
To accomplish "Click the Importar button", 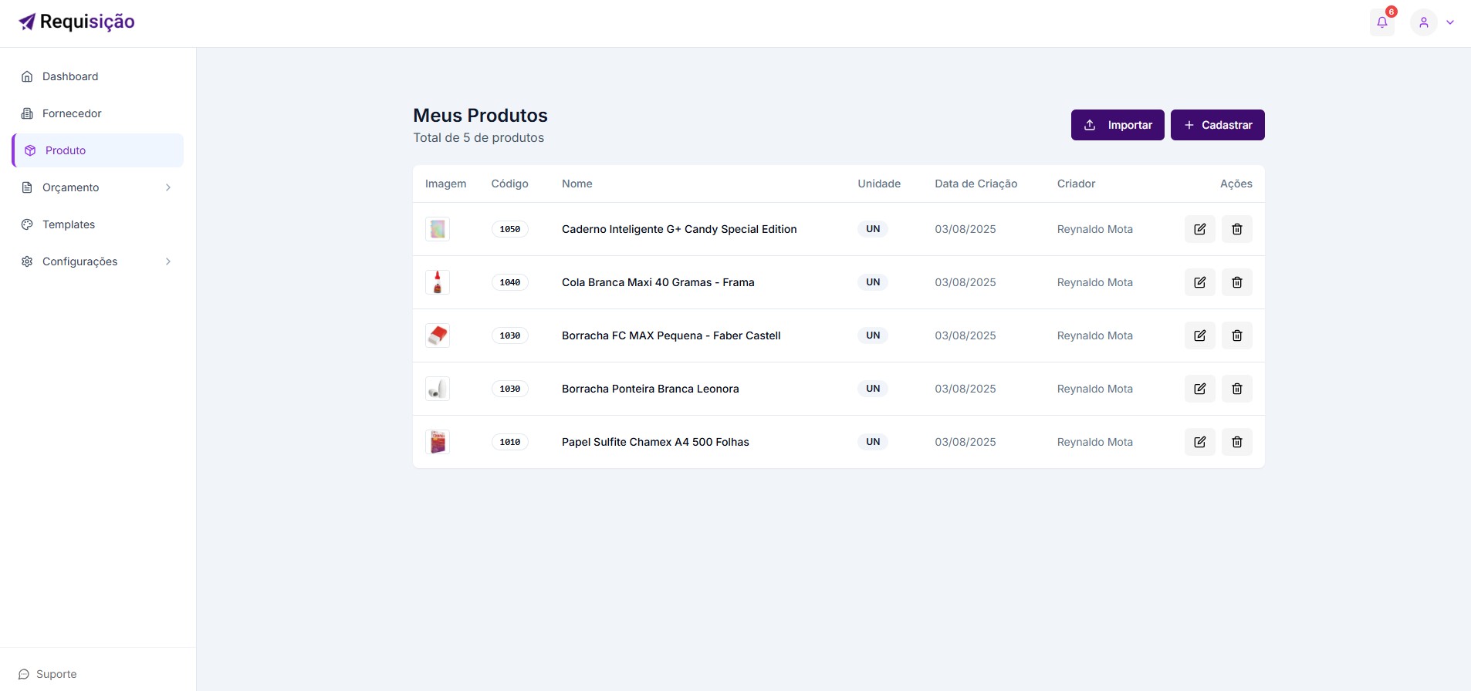I will point(1117,125).
